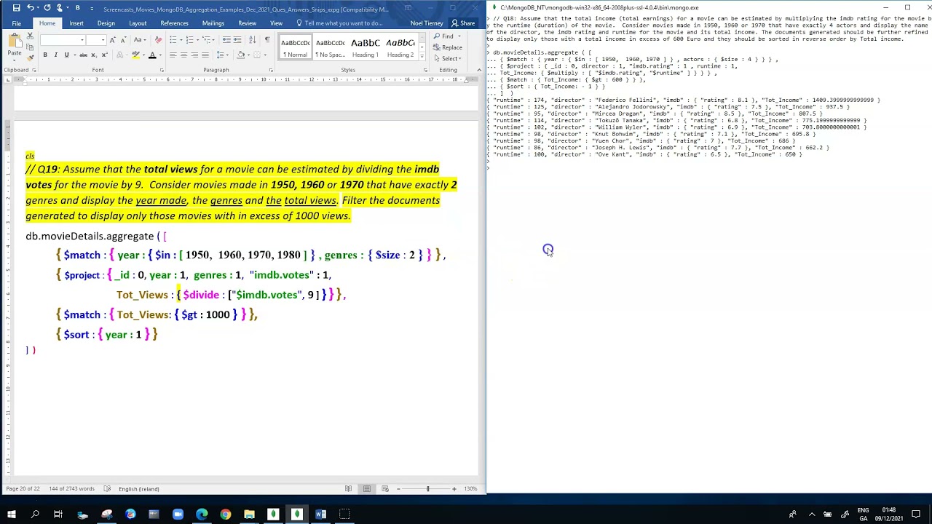Align text to the left
This screenshot has height=524, width=932.
coord(173,55)
